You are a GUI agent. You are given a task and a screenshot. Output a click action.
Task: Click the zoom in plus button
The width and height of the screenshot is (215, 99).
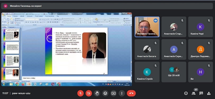(x=129, y=81)
